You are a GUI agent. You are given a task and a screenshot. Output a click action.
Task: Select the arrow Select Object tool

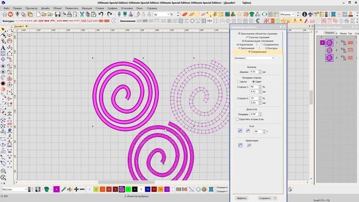coord(3,30)
